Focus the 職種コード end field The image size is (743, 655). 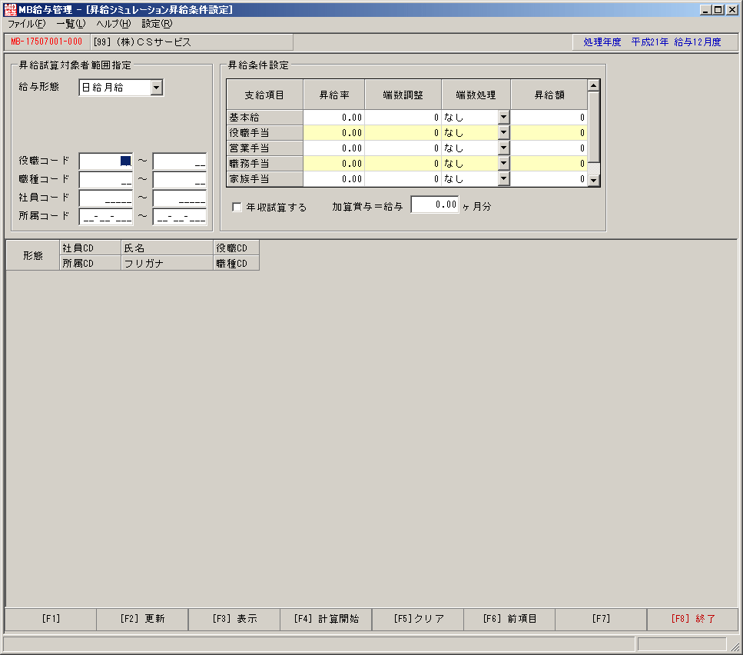[x=180, y=180]
